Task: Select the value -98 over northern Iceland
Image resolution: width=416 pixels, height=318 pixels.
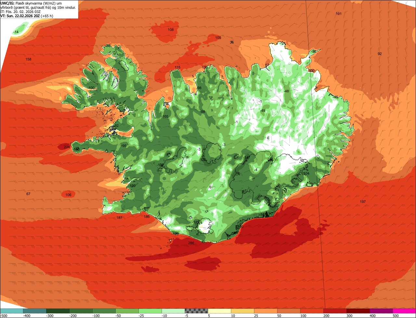Action: [199, 88]
